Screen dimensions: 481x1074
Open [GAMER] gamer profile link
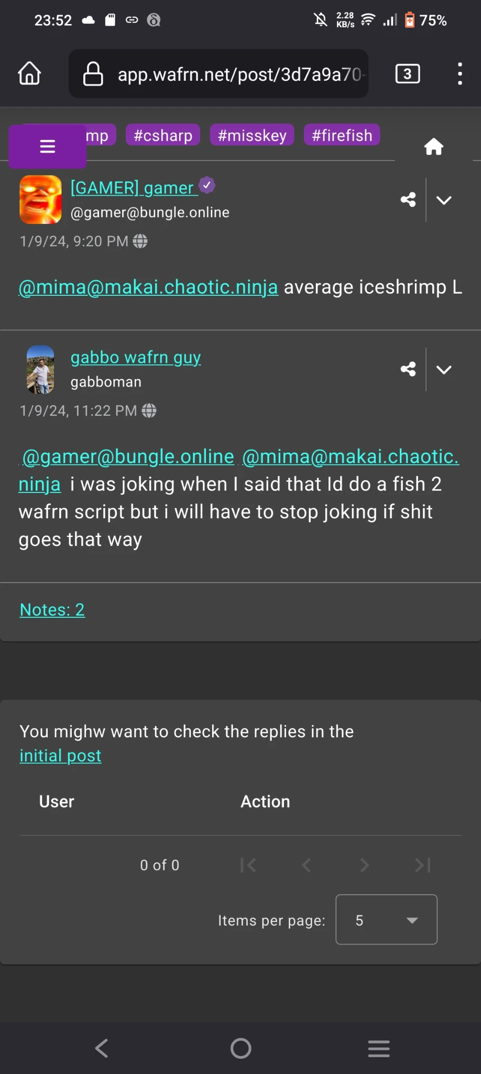[x=132, y=188]
